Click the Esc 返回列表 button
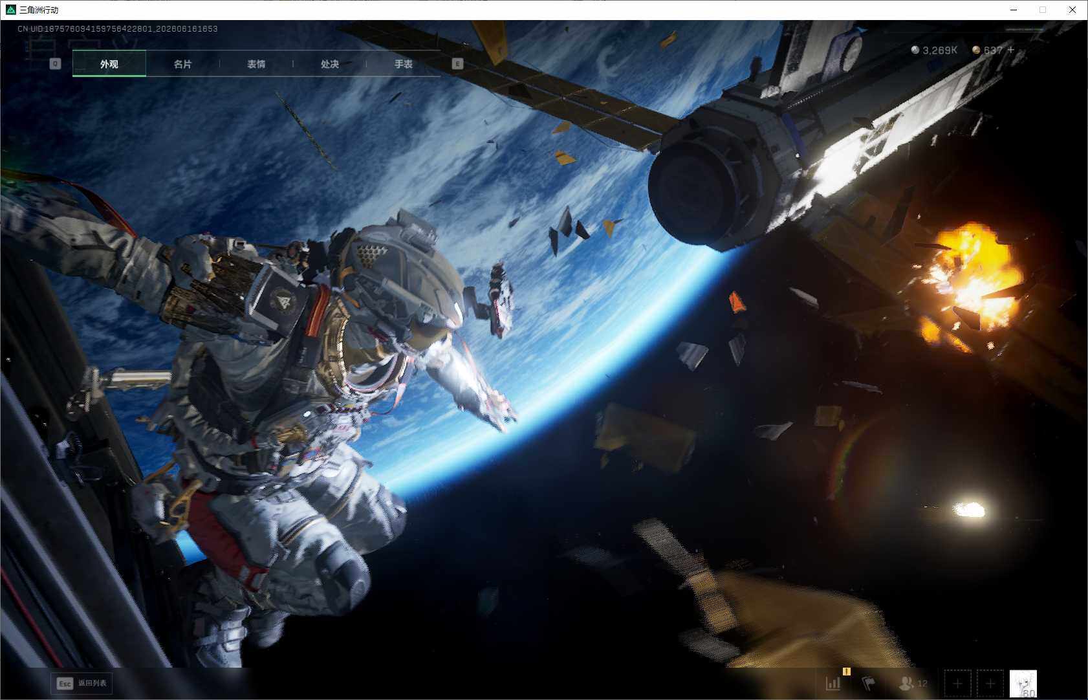The height and width of the screenshot is (700, 1088). (x=82, y=683)
